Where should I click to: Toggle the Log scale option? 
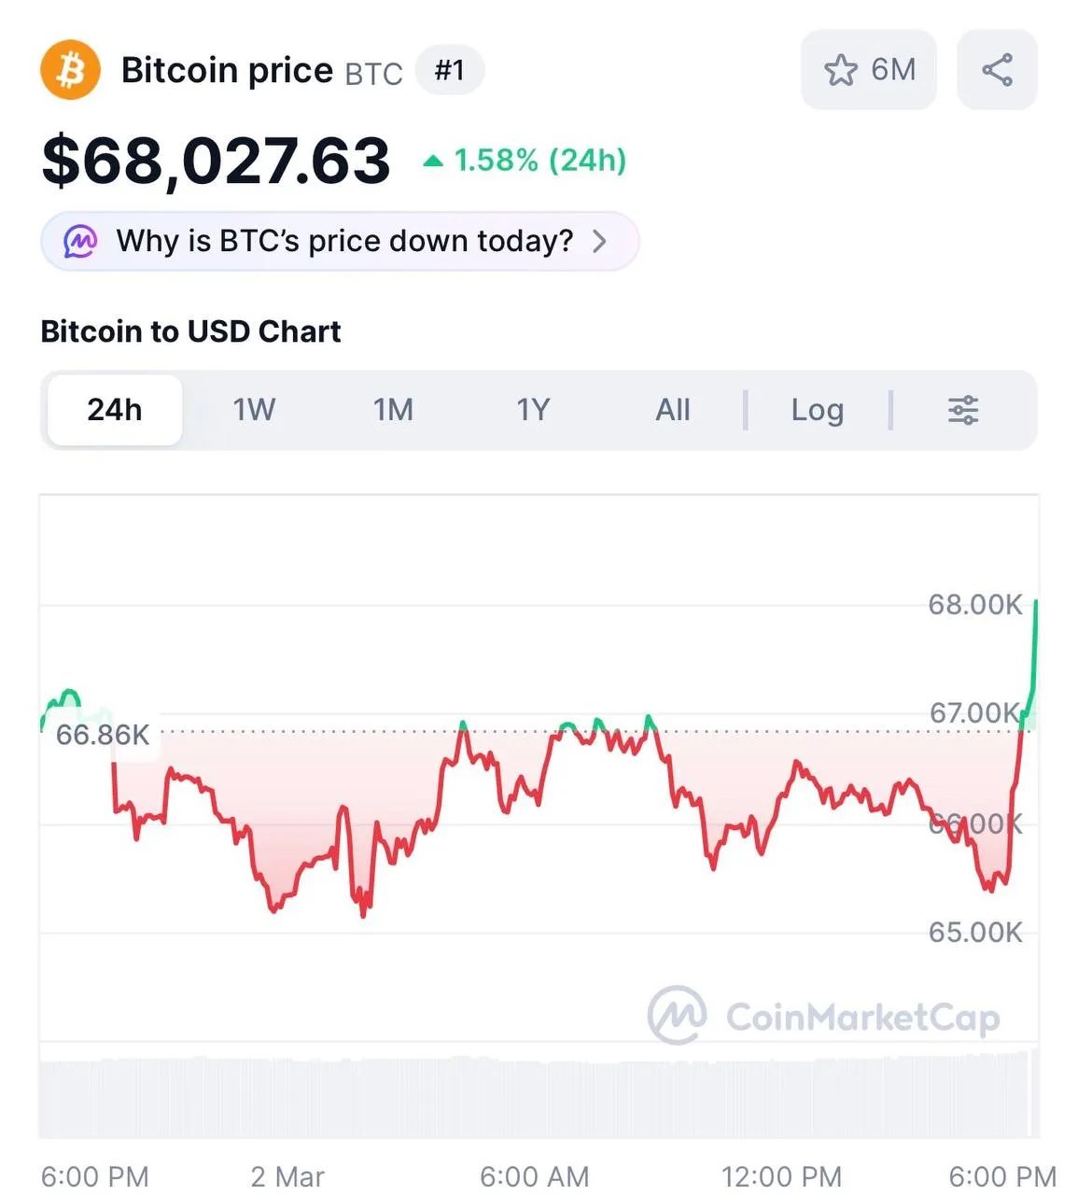tap(817, 410)
